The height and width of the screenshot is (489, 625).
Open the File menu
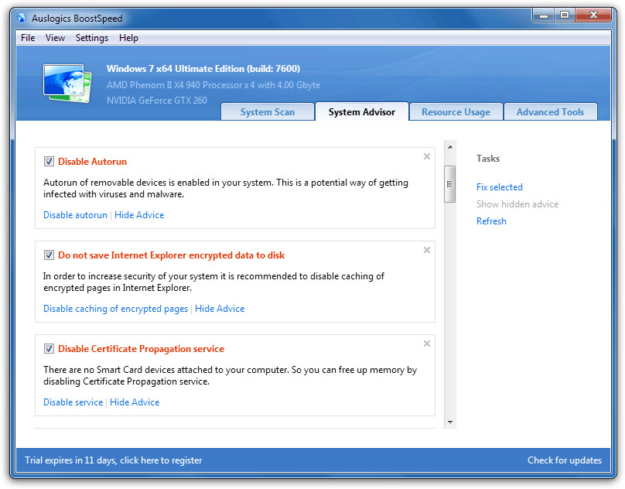click(x=28, y=38)
